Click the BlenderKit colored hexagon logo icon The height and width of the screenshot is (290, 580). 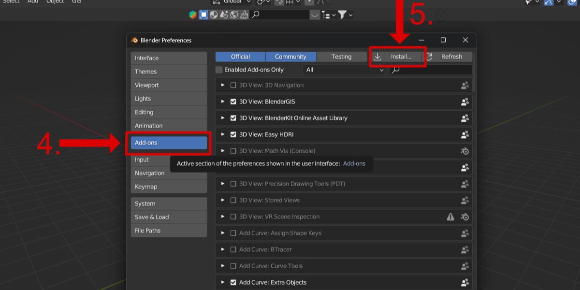193,15
